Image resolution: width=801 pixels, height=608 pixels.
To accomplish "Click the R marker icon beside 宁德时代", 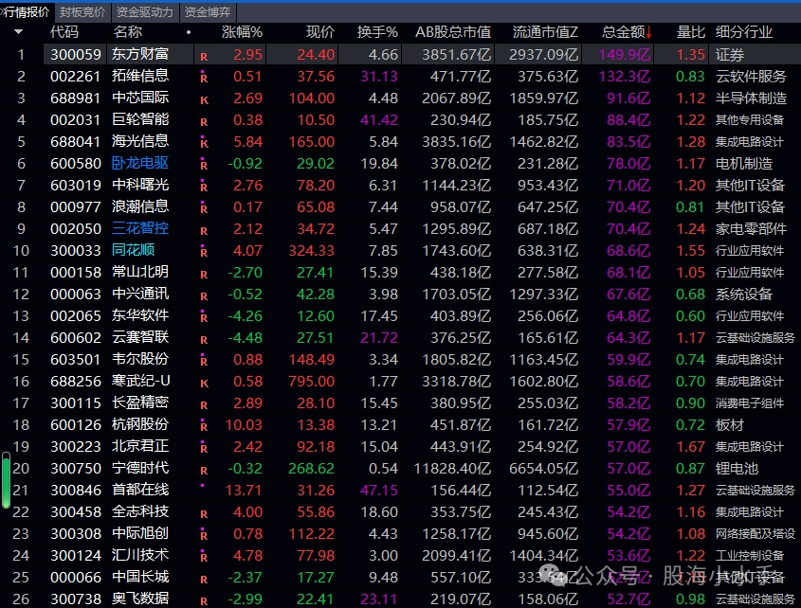I will point(204,470).
